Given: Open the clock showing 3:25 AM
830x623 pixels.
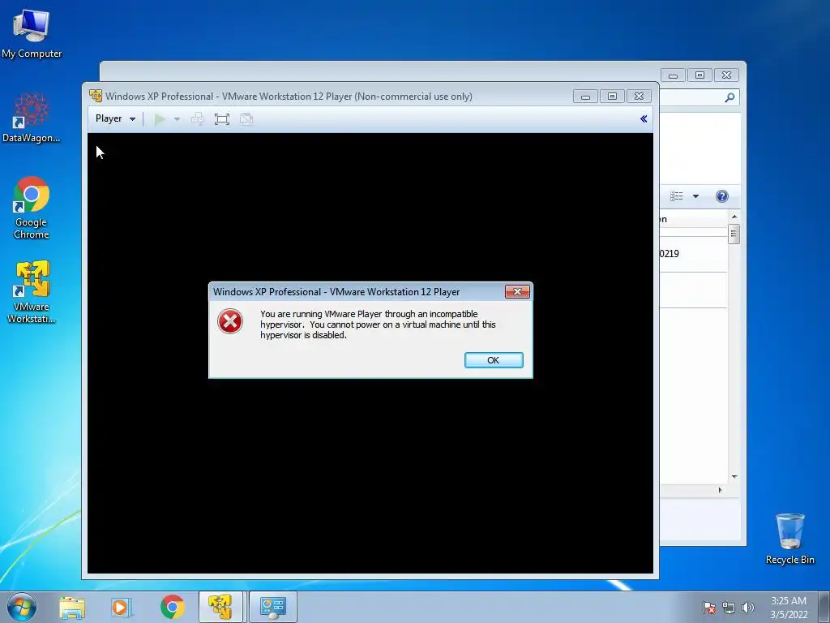Looking at the screenshot, I should point(789,608).
